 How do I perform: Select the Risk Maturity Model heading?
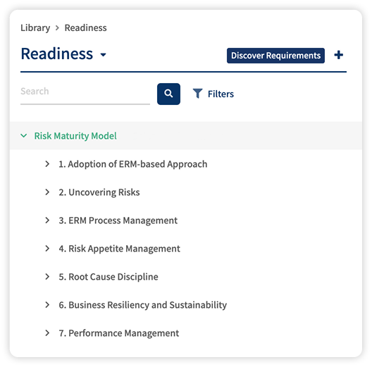(75, 136)
